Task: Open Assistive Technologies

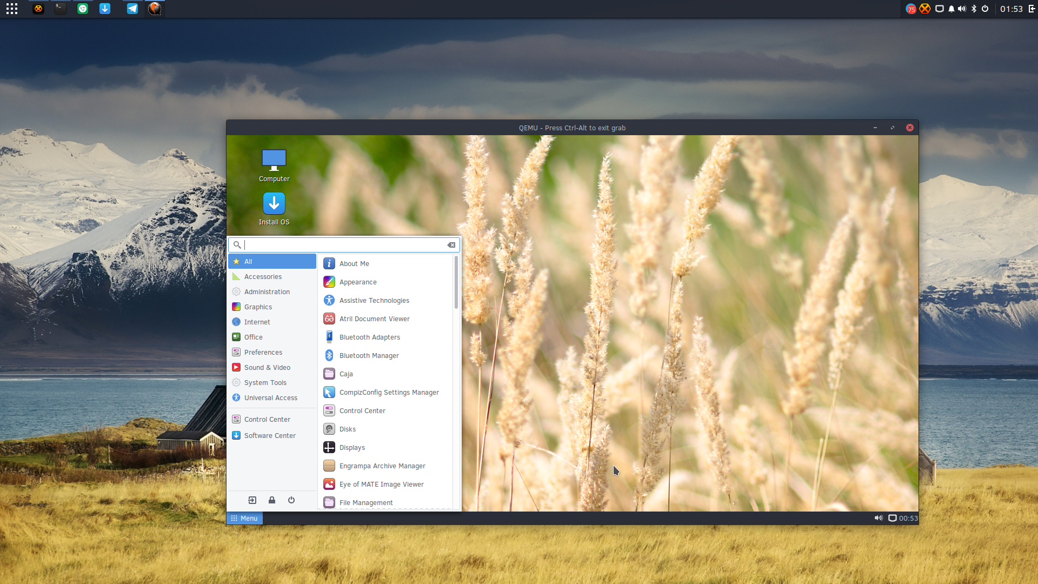Action: (386, 300)
